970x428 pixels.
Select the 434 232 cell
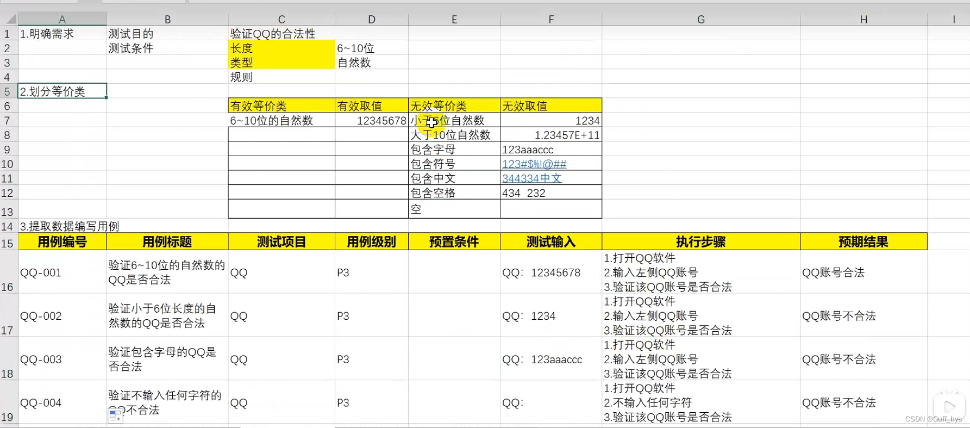click(551, 193)
